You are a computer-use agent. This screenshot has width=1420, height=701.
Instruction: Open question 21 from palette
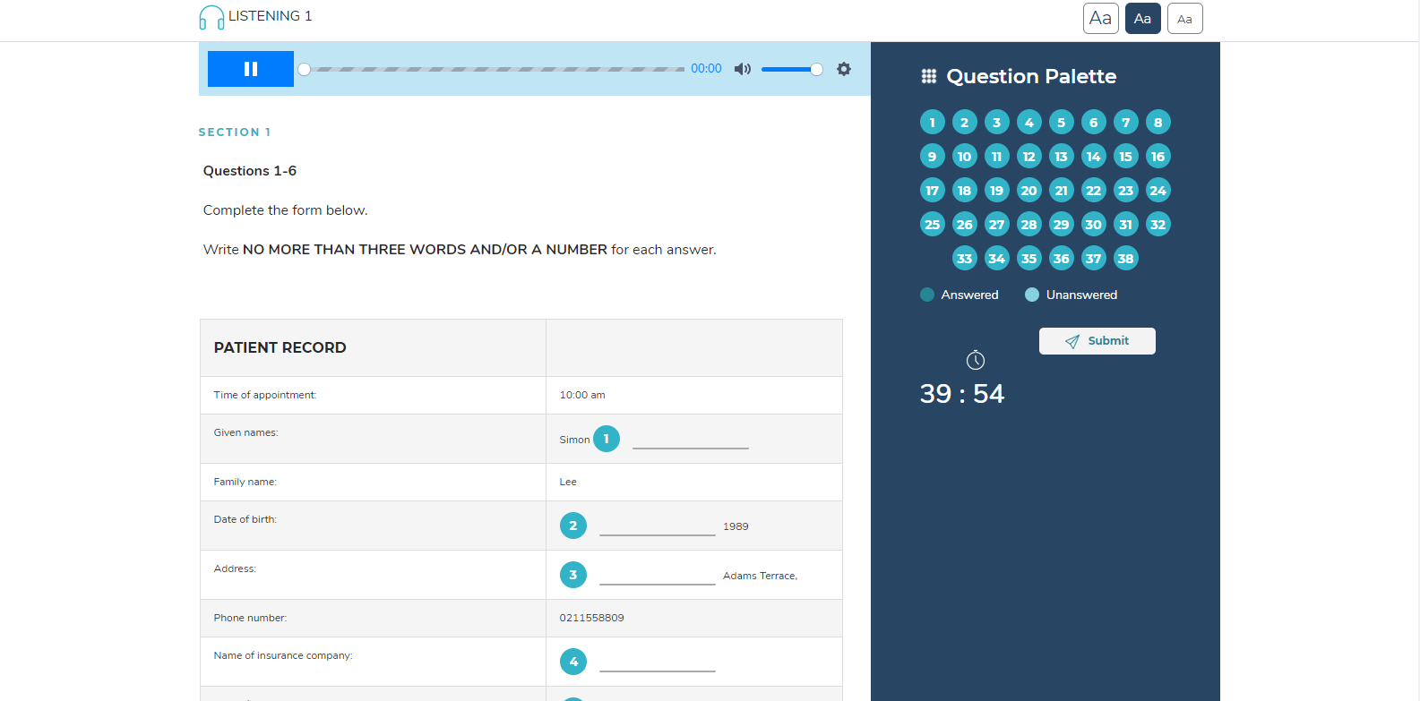coord(1062,191)
